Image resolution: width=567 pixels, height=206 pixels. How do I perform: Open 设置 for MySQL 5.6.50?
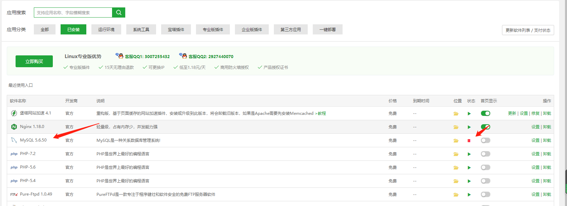pyautogui.click(x=536, y=140)
